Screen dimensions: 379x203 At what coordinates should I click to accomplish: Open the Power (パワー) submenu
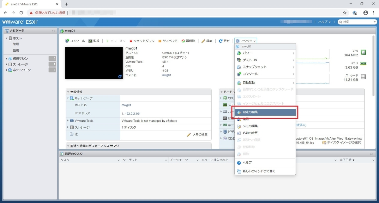265,53
